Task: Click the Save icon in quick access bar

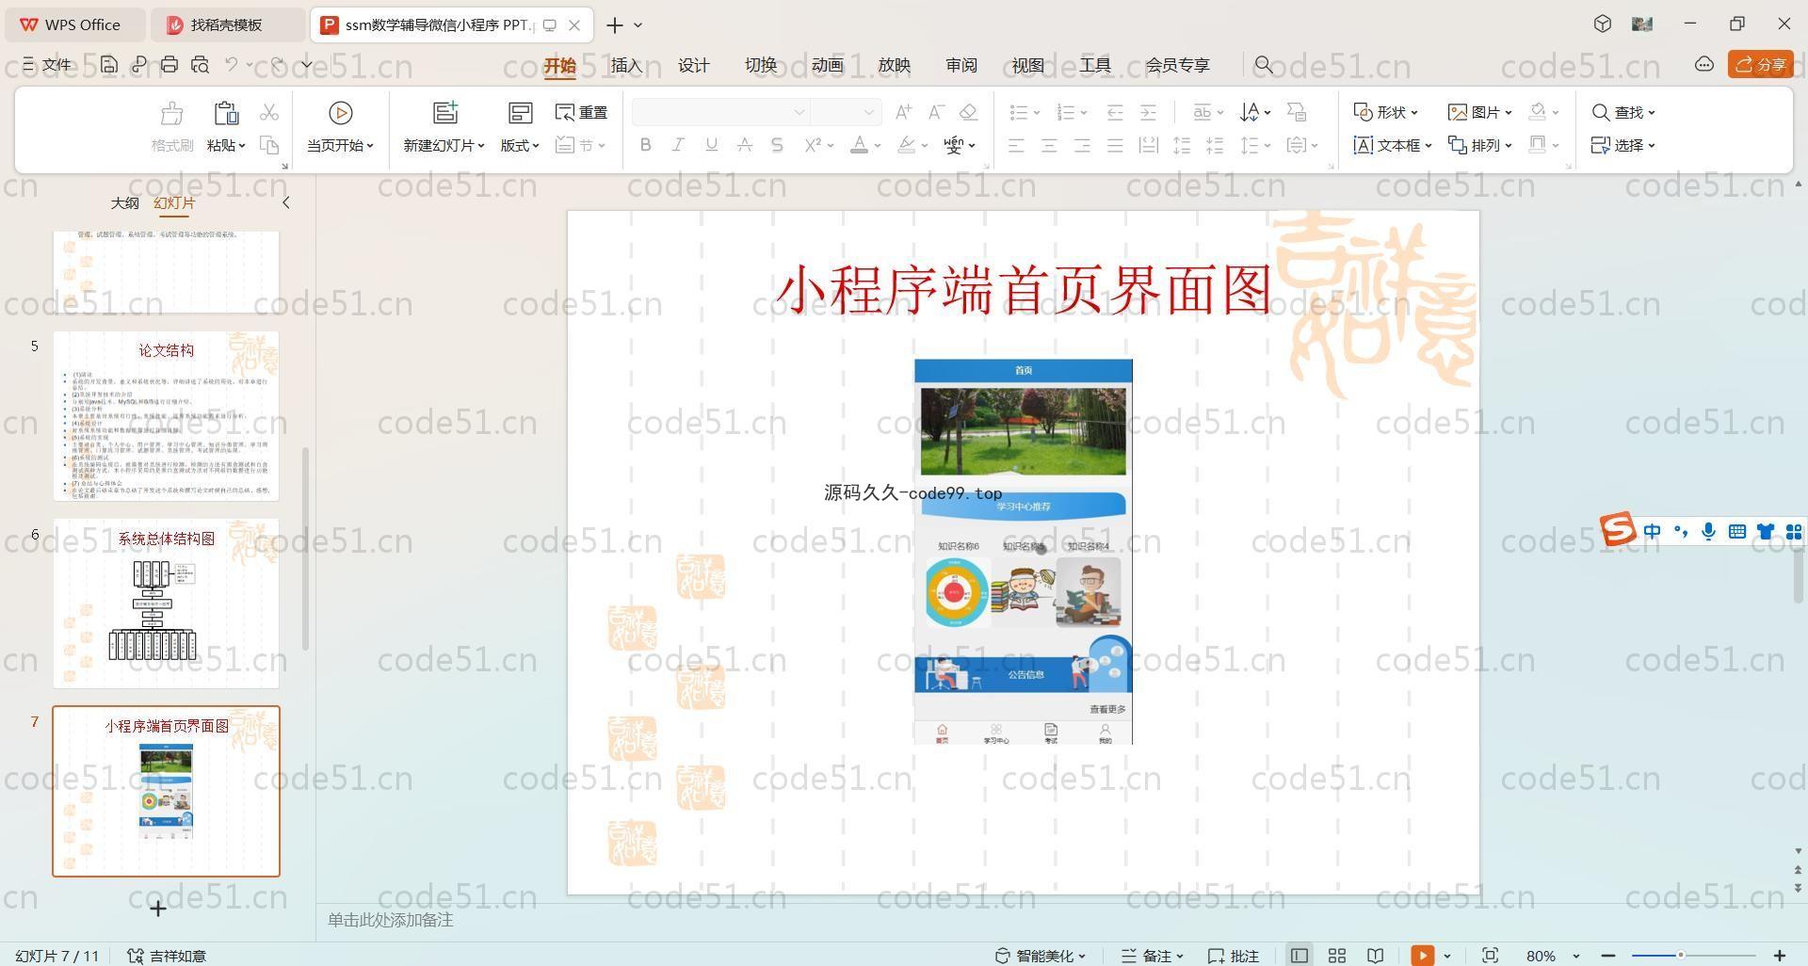Action: click(x=109, y=64)
